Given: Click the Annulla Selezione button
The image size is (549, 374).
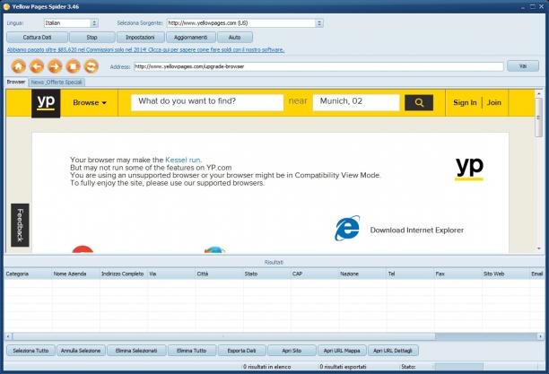Looking at the screenshot, I should (81, 351).
